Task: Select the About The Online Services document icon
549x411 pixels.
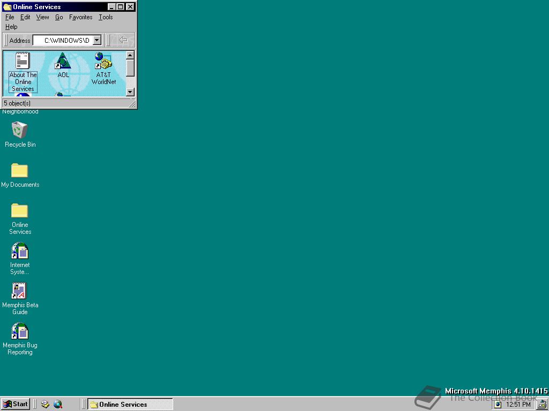Action: pyautogui.click(x=23, y=60)
